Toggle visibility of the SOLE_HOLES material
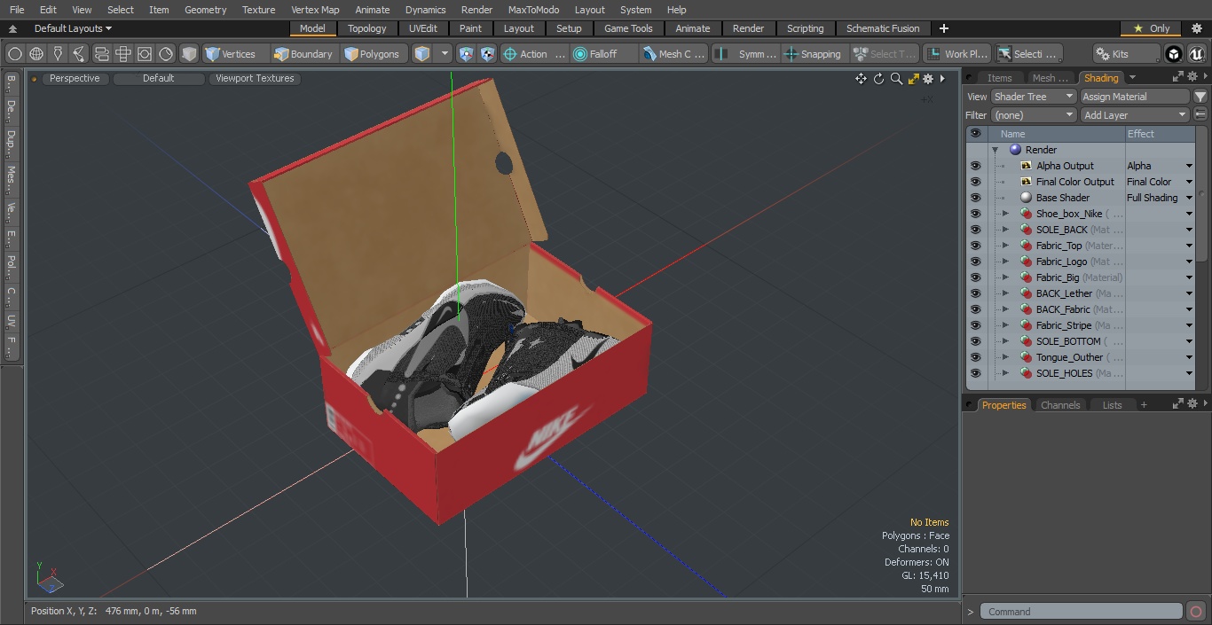Viewport: 1212px width, 625px height. tap(975, 373)
